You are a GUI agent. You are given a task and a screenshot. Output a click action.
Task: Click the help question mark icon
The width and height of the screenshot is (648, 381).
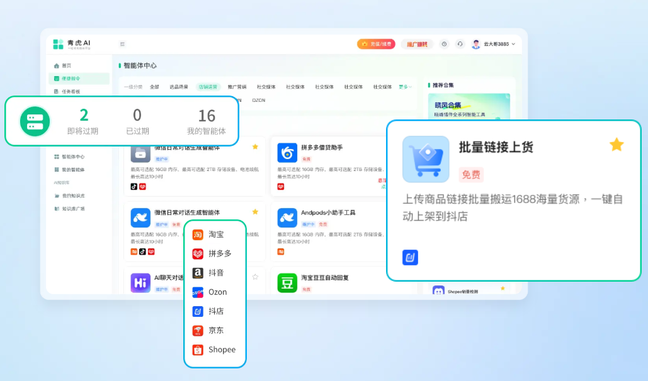[444, 44]
